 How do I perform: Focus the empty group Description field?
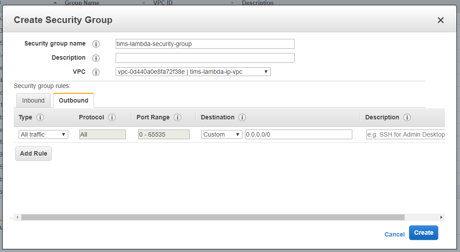pos(205,58)
